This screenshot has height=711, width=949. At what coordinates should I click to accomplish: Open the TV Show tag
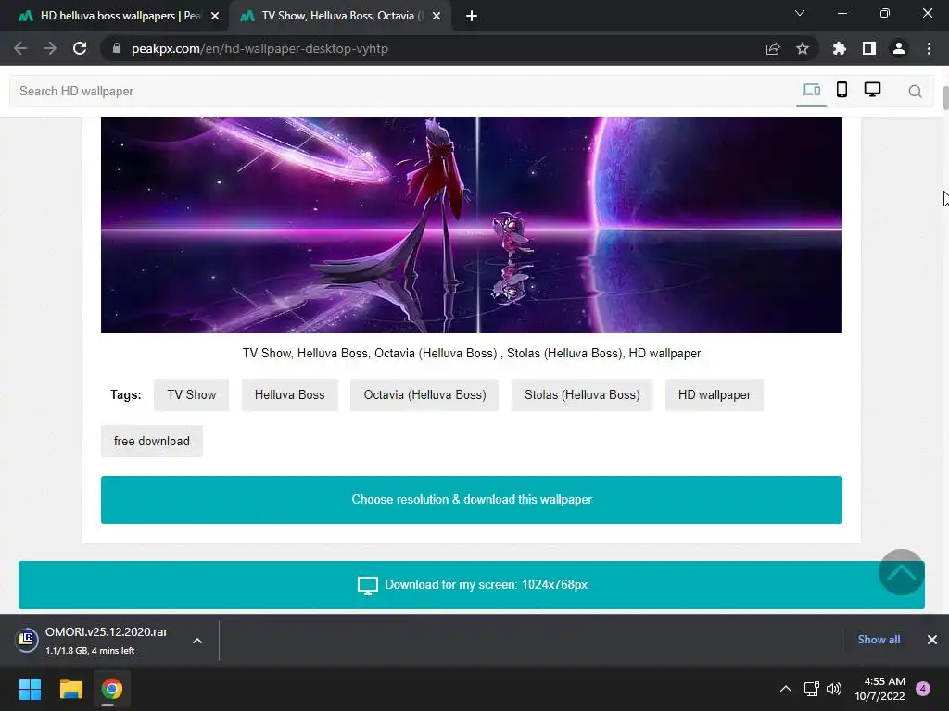[191, 394]
